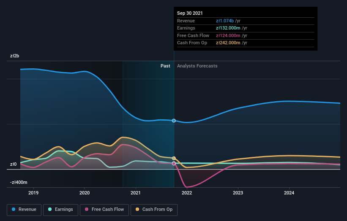Click the zł242.000m cash from op value
This screenshot has width=347, height=221.
click(228, 43)
